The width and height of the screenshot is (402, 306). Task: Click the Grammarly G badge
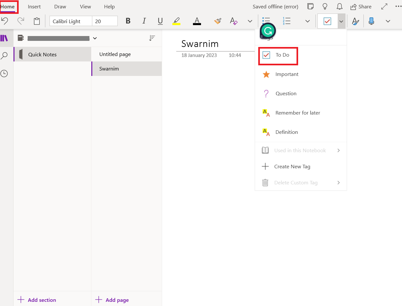(x=268, y=31)
